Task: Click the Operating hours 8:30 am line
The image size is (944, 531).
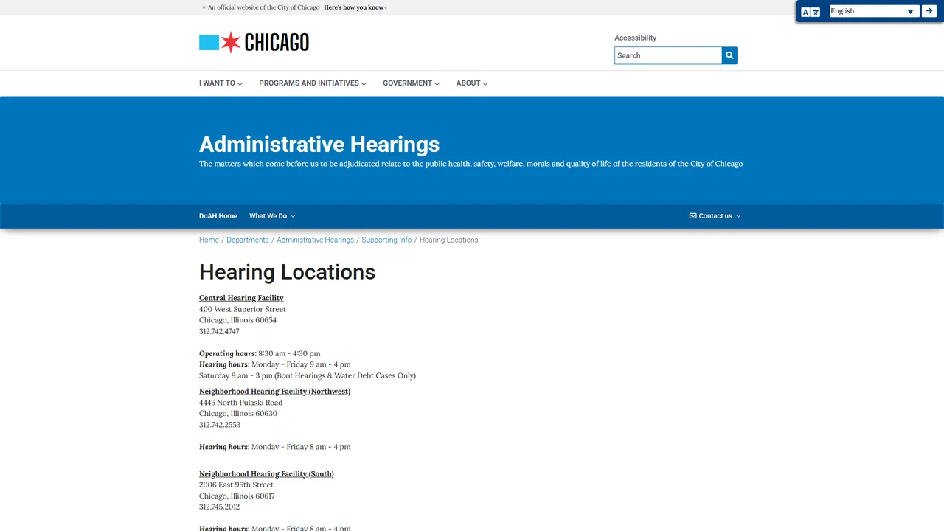Action: pos(260,353)
